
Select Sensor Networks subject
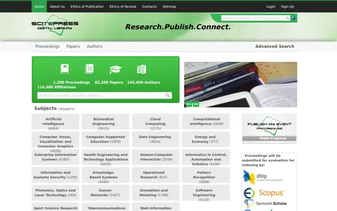(106, 193)
